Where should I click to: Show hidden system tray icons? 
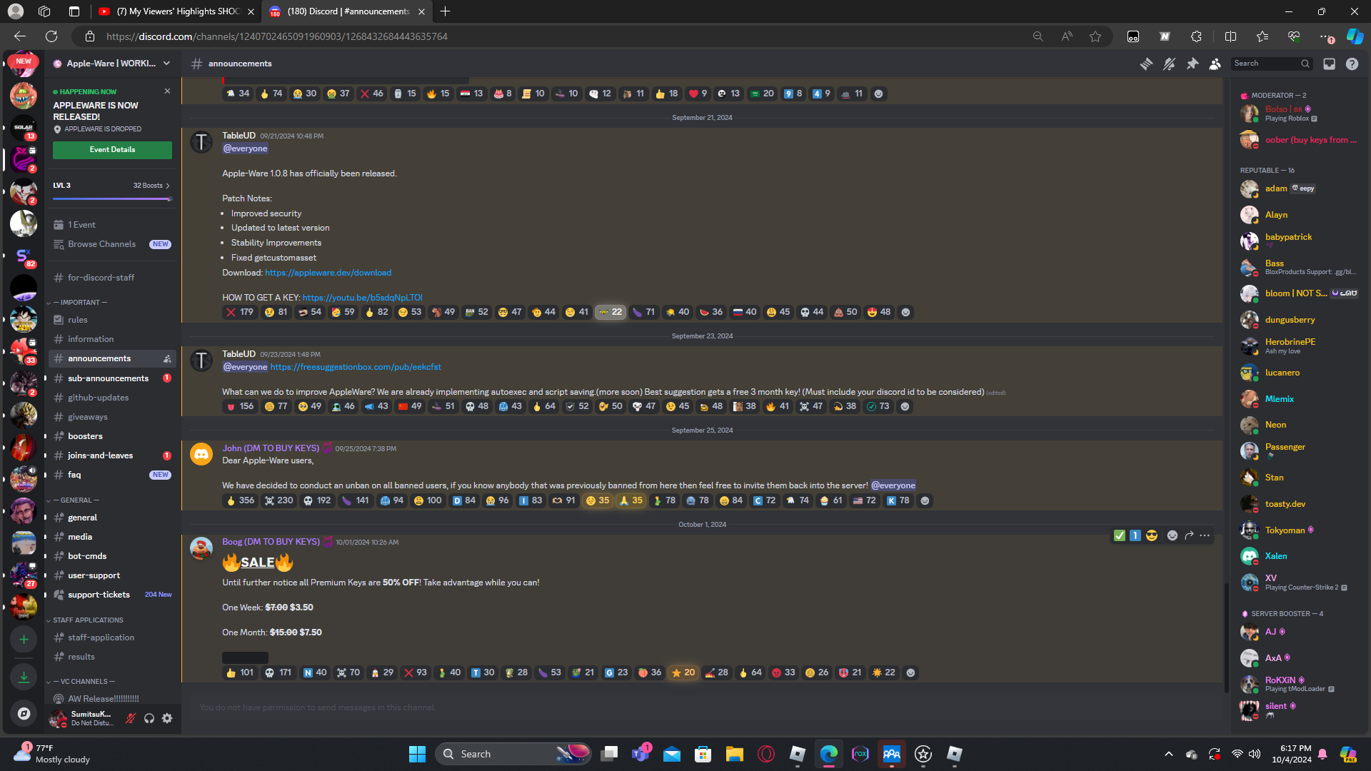(1168, 754)
